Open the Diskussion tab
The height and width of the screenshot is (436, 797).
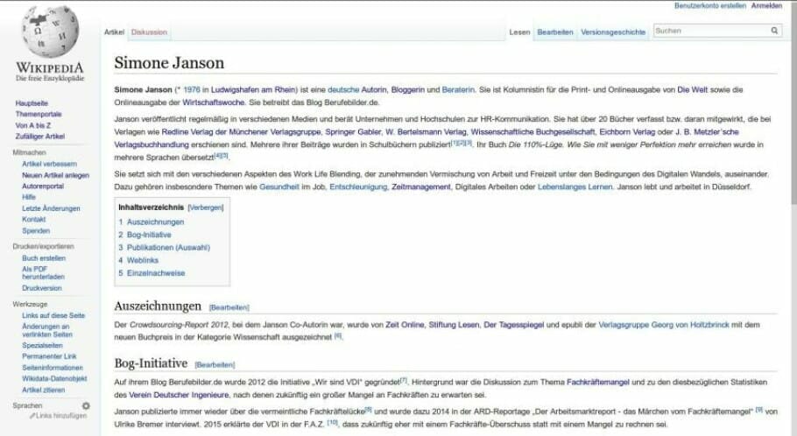click(x=149, y=32)
